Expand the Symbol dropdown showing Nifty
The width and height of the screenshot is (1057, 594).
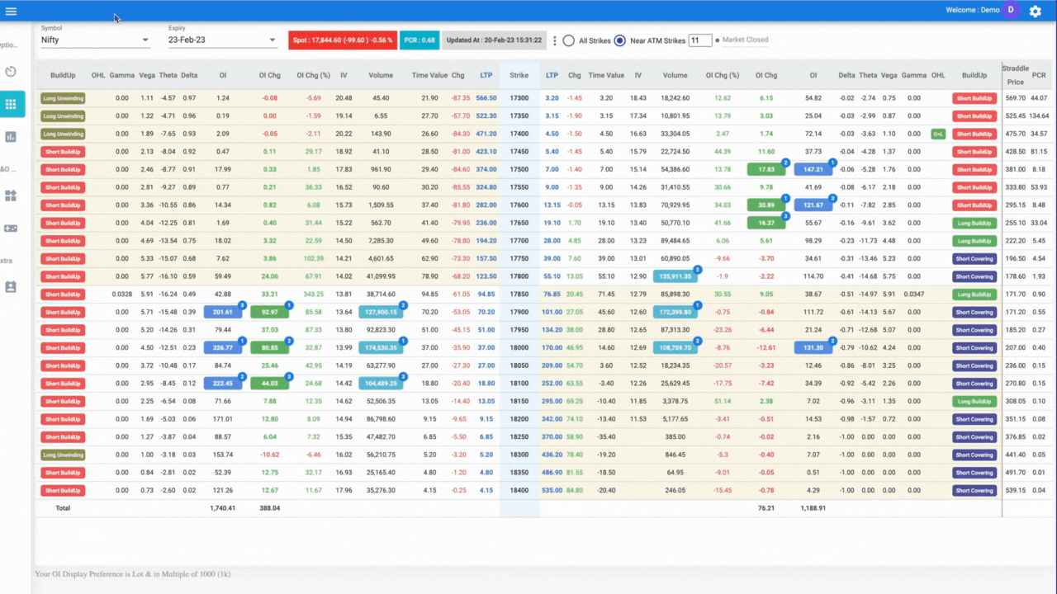point(95,40)
